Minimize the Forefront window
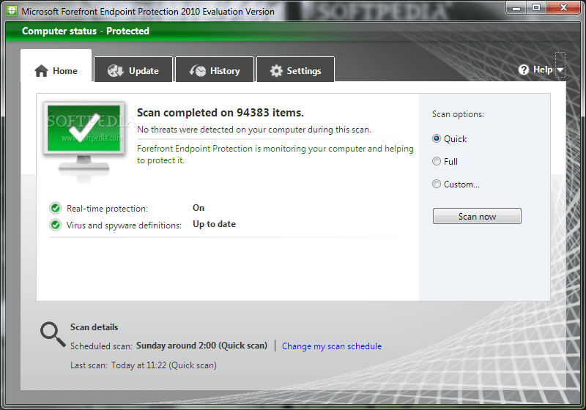Screen dimensions: 586x410 (516, 8)
